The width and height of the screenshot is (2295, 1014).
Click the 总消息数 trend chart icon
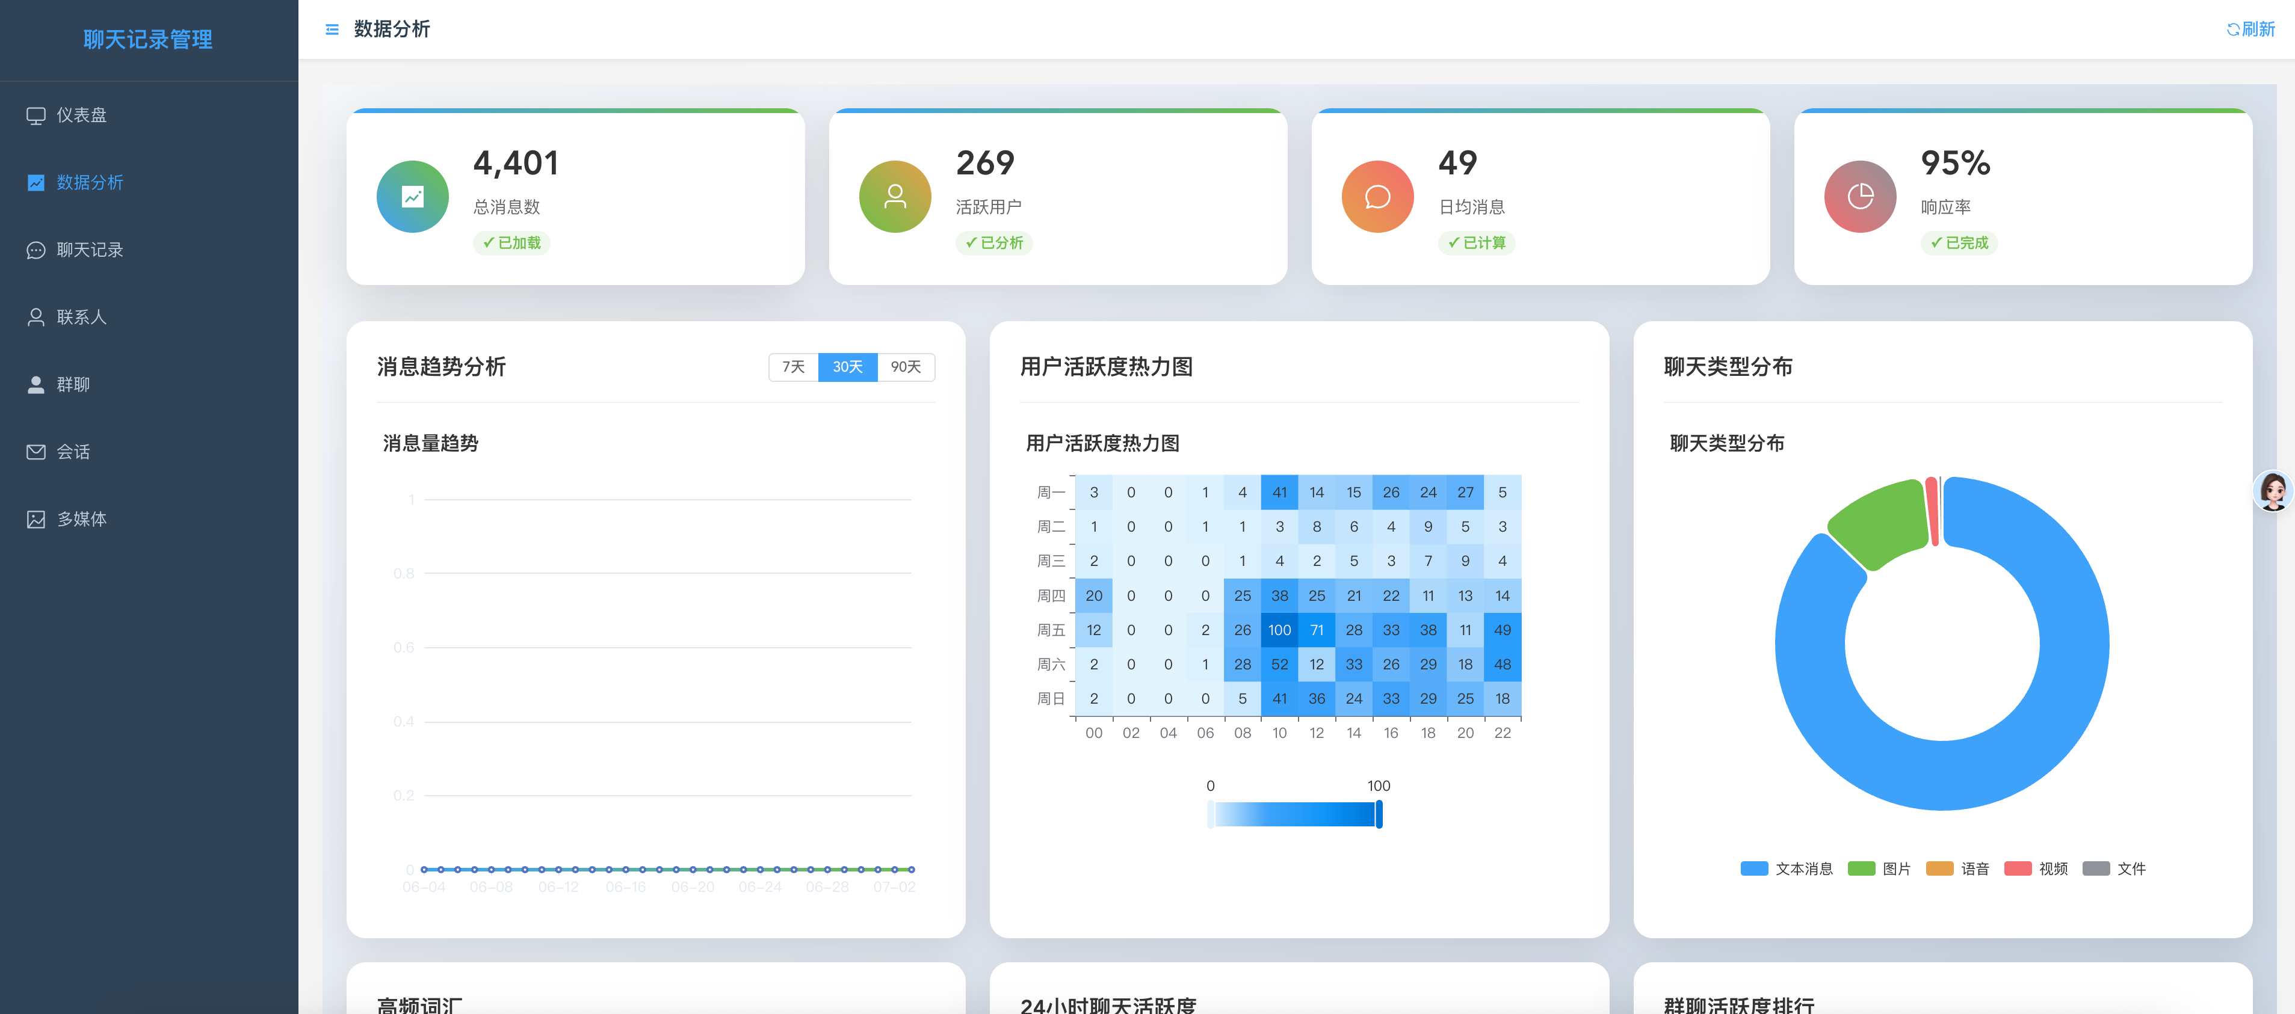(x=413, y=196)
